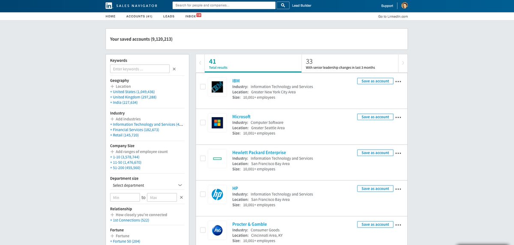Open more options for Microsoft
The width and height of the screenshot is (514, 245).
coord(398,117)
